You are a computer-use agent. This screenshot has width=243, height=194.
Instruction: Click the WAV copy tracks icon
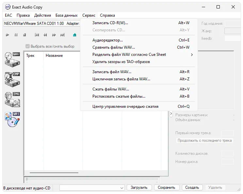click(12, 59)
